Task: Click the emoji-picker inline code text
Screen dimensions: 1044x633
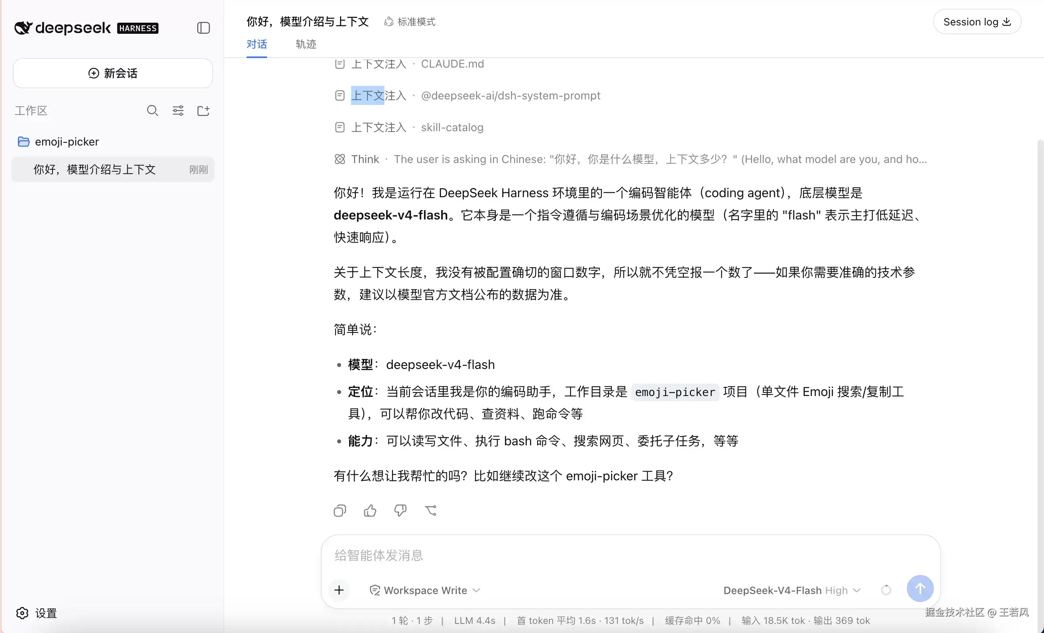Action: [x=675, y=392]
